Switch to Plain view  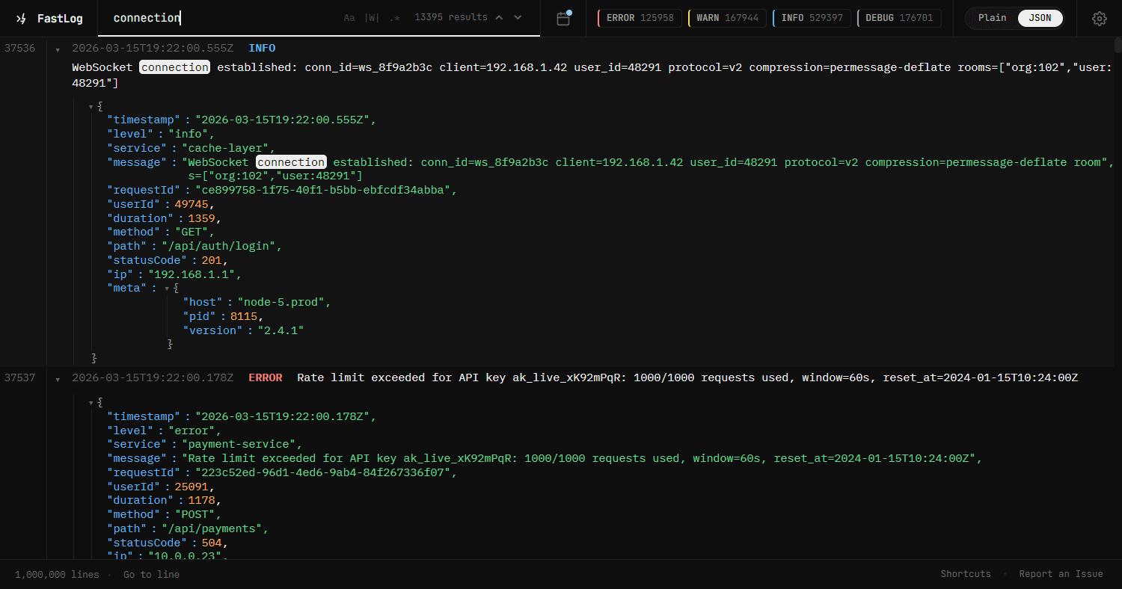click(x=992, y=18)
